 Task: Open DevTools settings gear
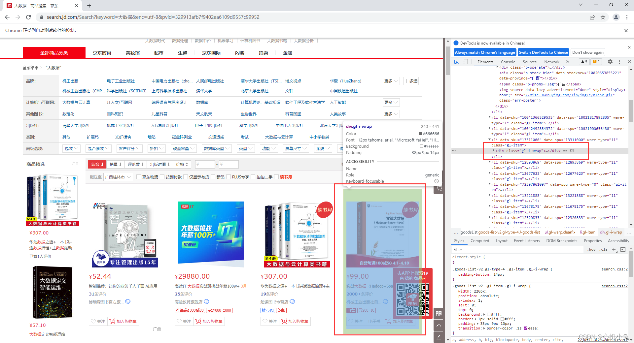610,62
